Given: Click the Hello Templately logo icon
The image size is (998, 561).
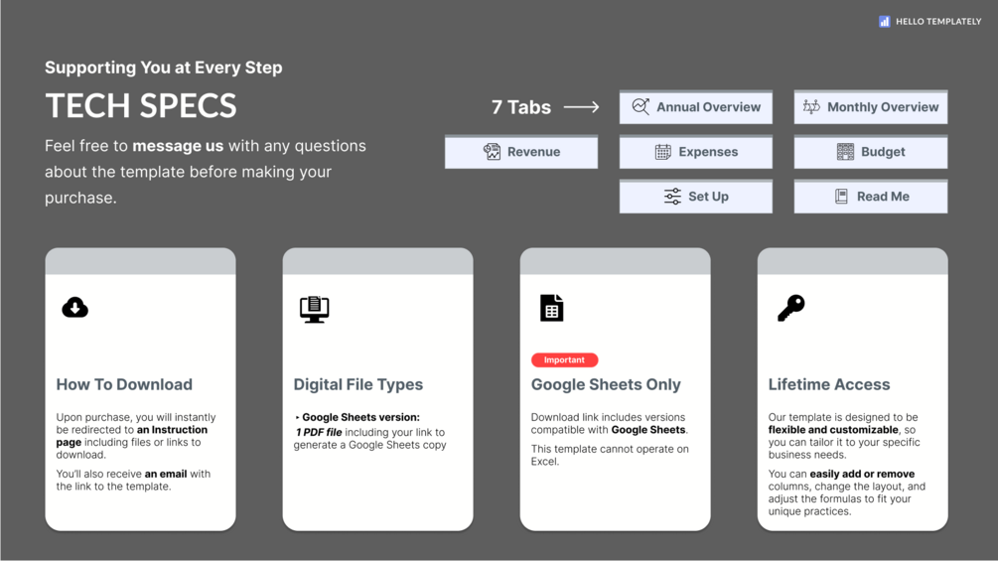Looking at the screenshot, I should tap(884, 22).
